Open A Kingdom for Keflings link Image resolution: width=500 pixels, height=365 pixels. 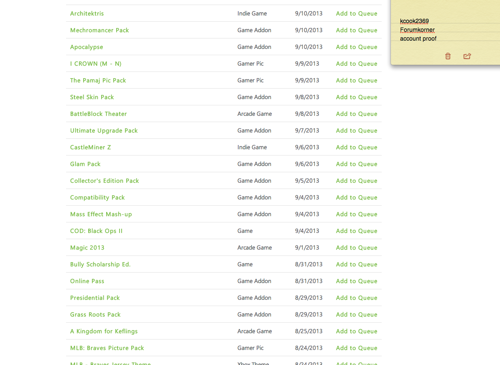104,332
